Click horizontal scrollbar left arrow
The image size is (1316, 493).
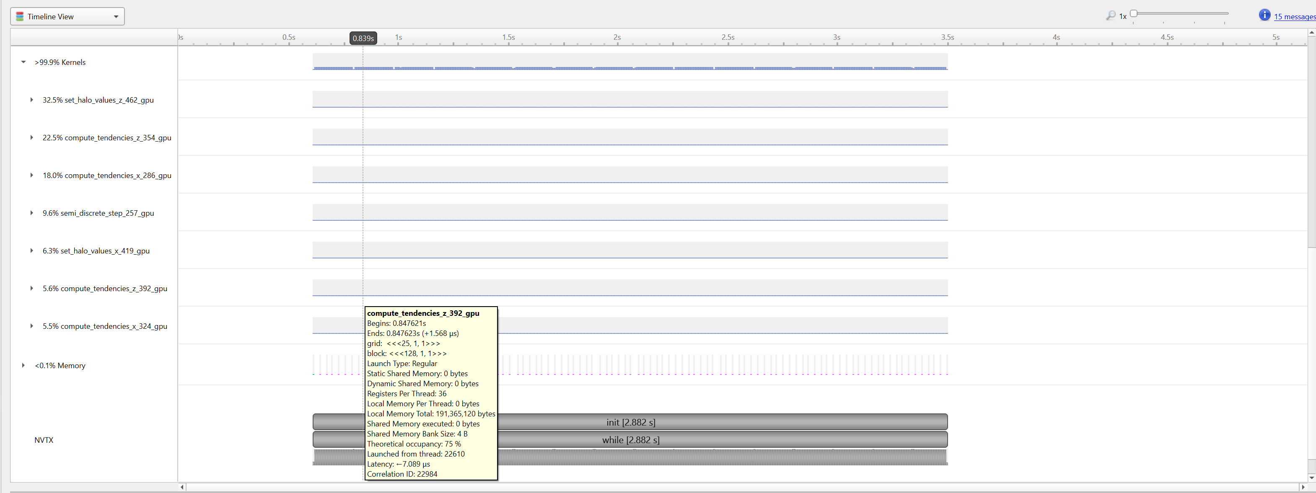pos(182,488)
